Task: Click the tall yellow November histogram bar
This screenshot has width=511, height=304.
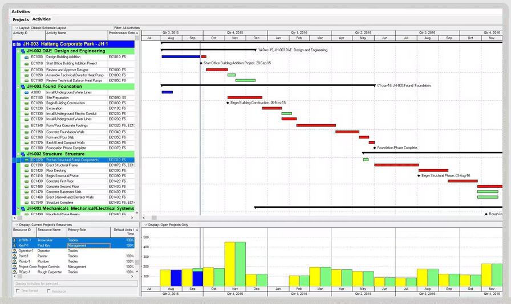Action: pyautogui.click(x=230, y=264)
